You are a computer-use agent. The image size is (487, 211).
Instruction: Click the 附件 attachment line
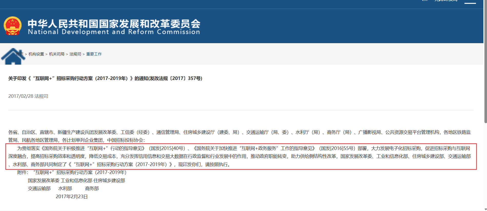(72, 172)
